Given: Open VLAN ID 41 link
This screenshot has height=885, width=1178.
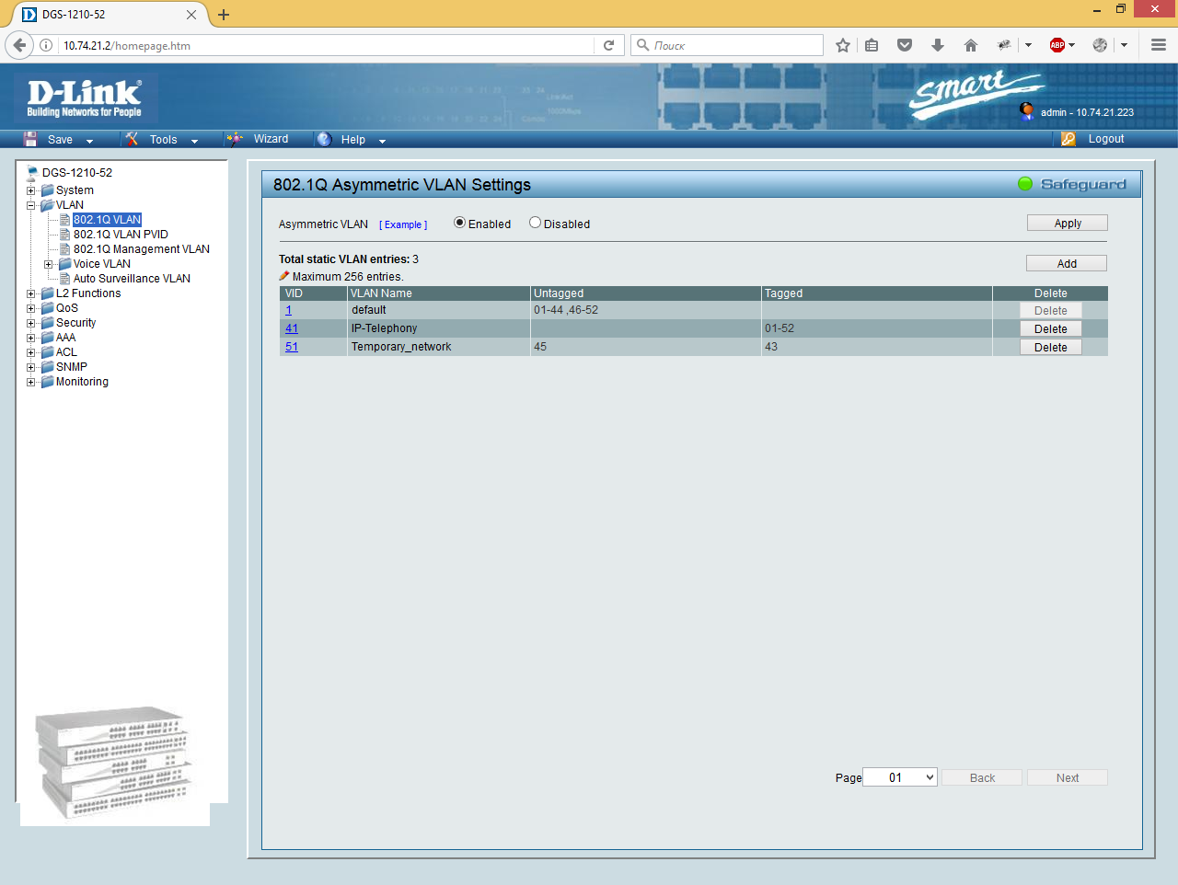Looking at the screenshot, I should (x=292, y=328).
